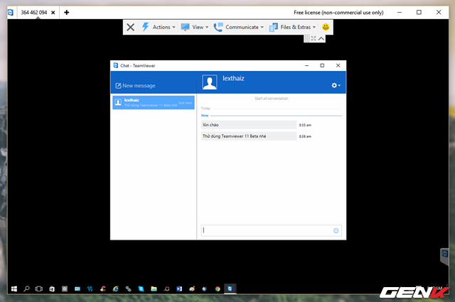Click in the chat message input field
The width and height of the screenshot is (455, 302).
(x=267, y=230)
